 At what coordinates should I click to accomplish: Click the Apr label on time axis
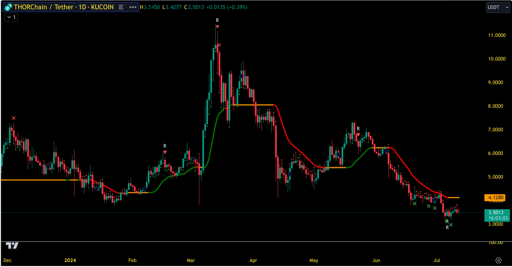pyautogui.click(x=254, y=260)
